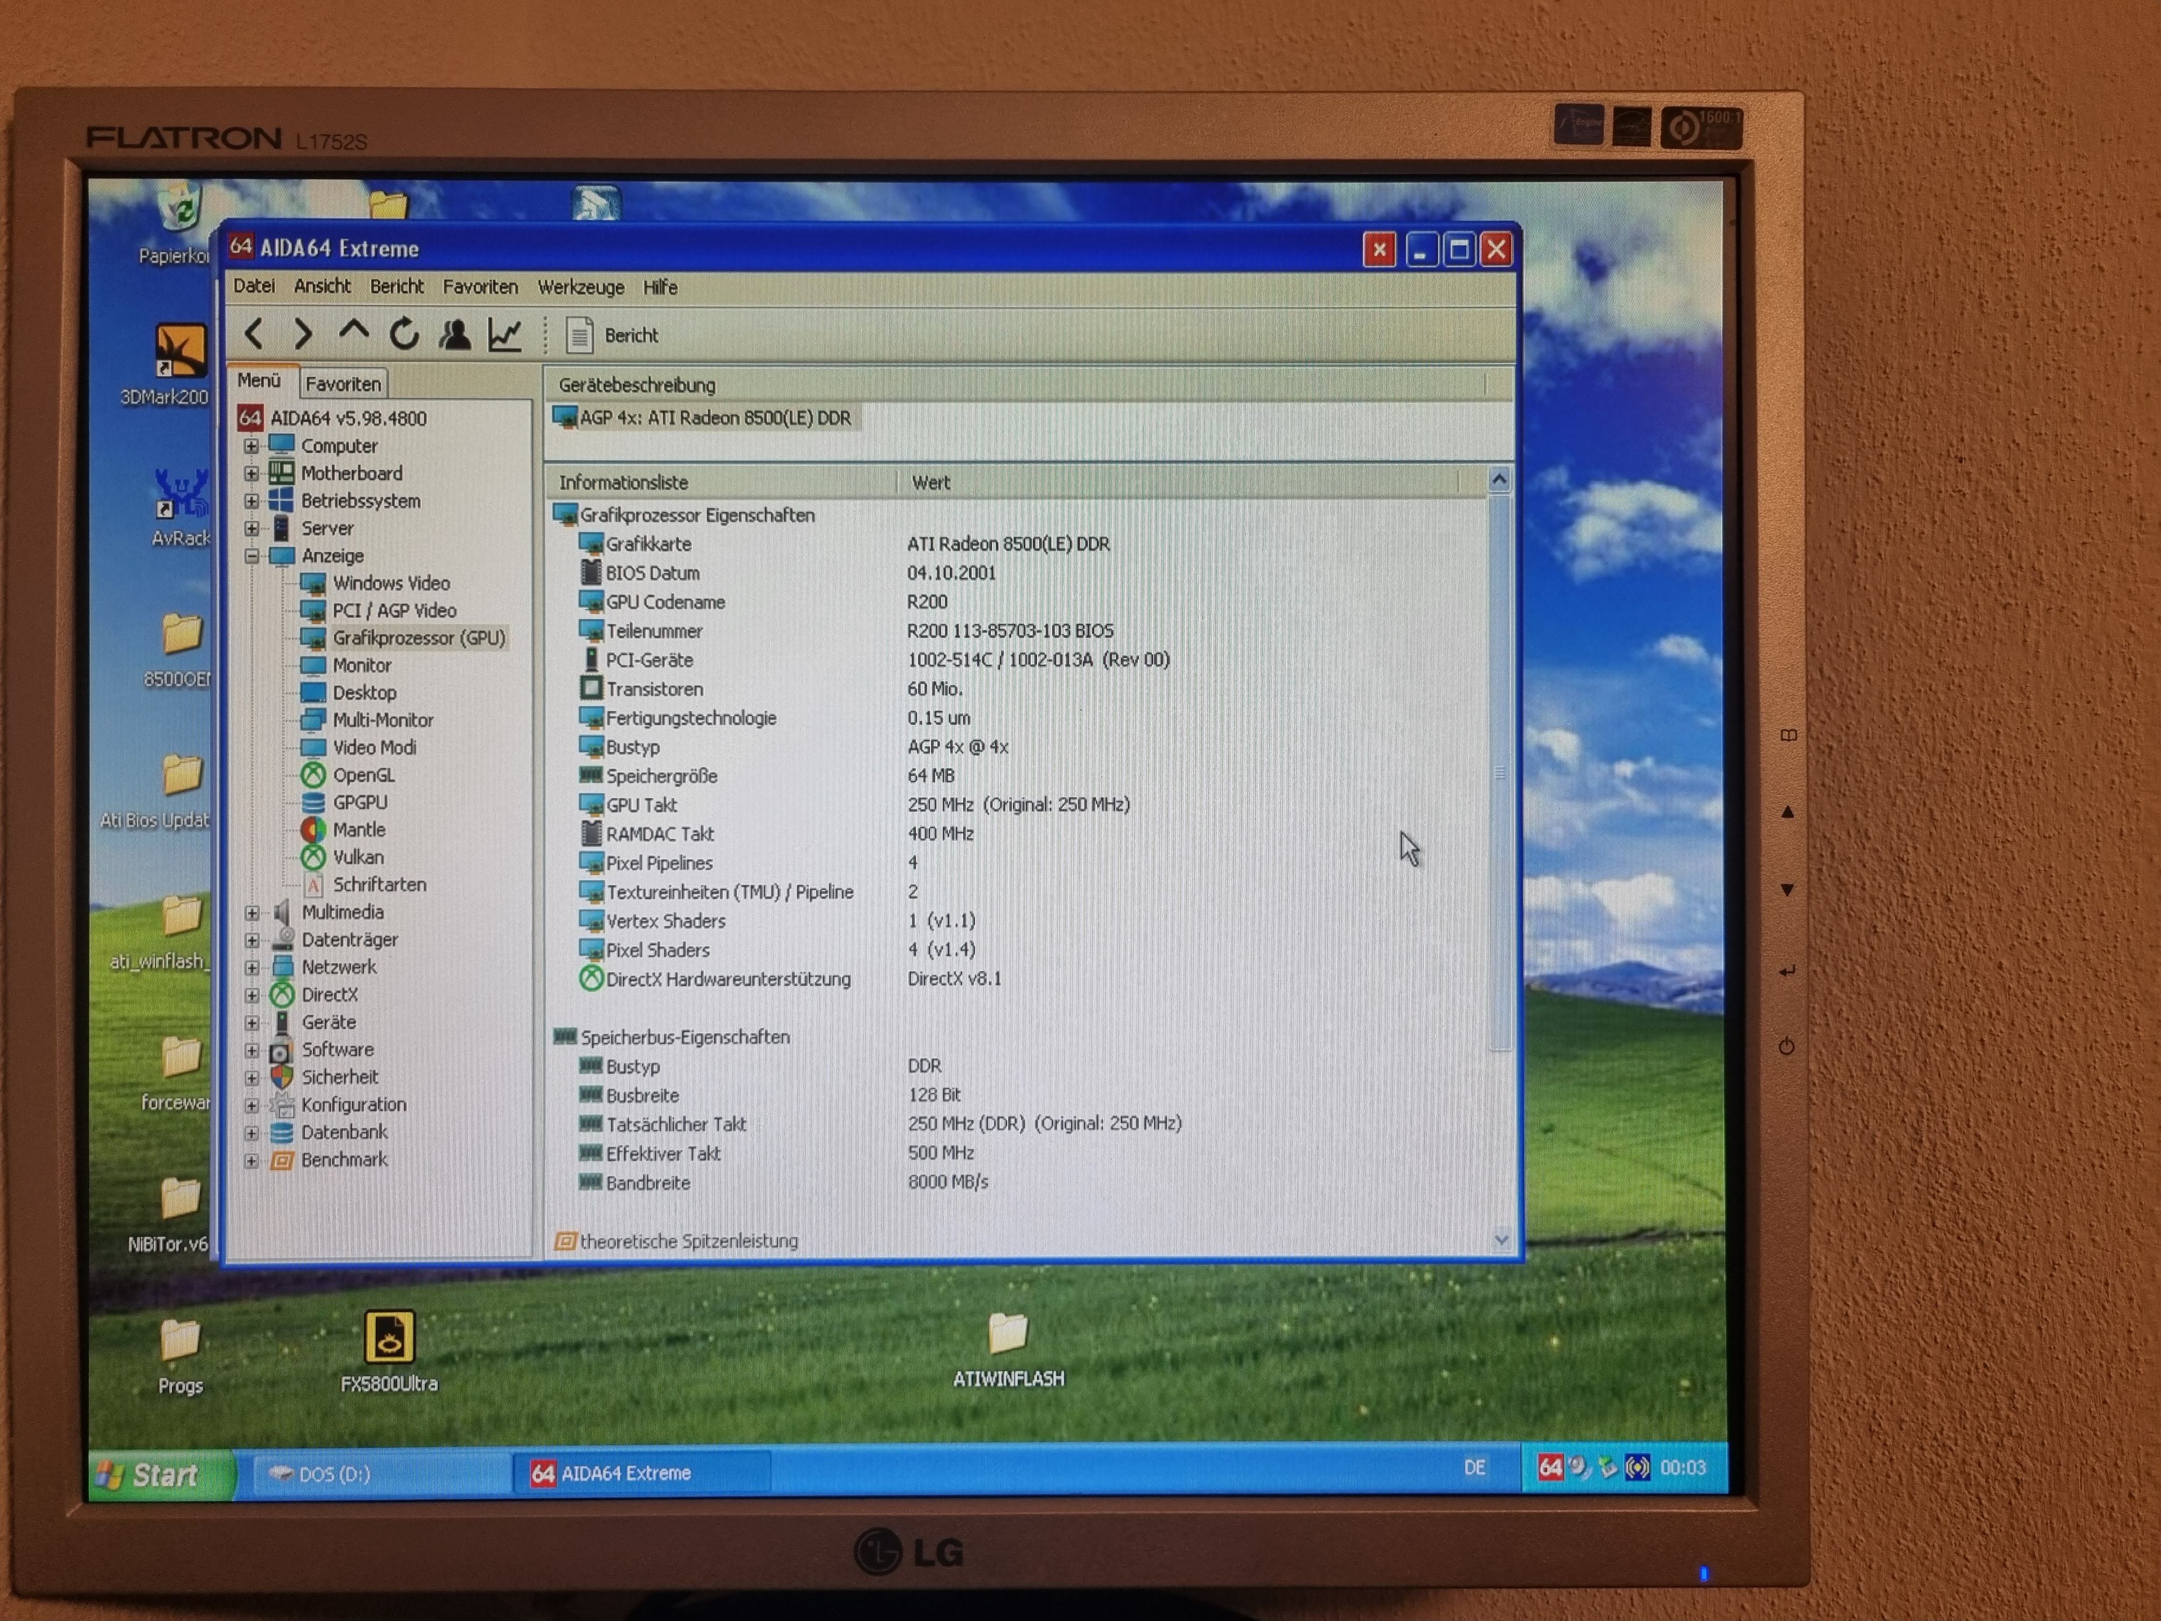Refresh the page with the circular arrow icon
The height and width of the screenshot is (1621, 2161).
pos(404,334)
